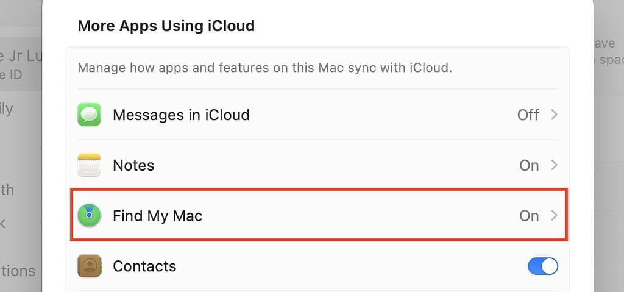Toggle the Contacts iCloud sync switch
Viewport: 624px width, 292px height.
pos(542,266)
